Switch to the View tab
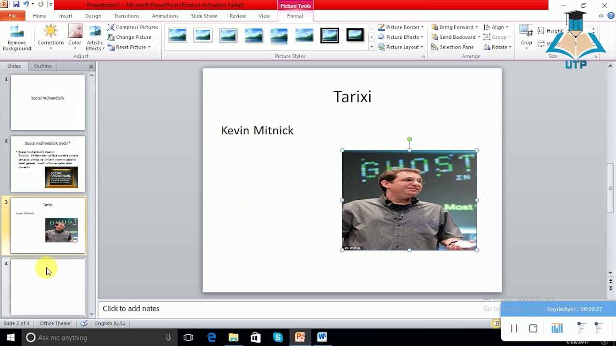 264,16
